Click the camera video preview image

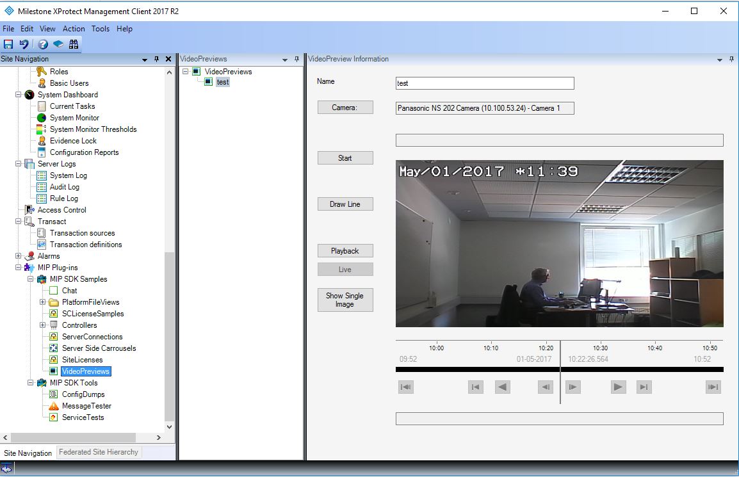point(560,244)
